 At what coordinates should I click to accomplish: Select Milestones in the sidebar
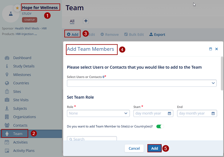pyautogui.click(x=22, y=75)
